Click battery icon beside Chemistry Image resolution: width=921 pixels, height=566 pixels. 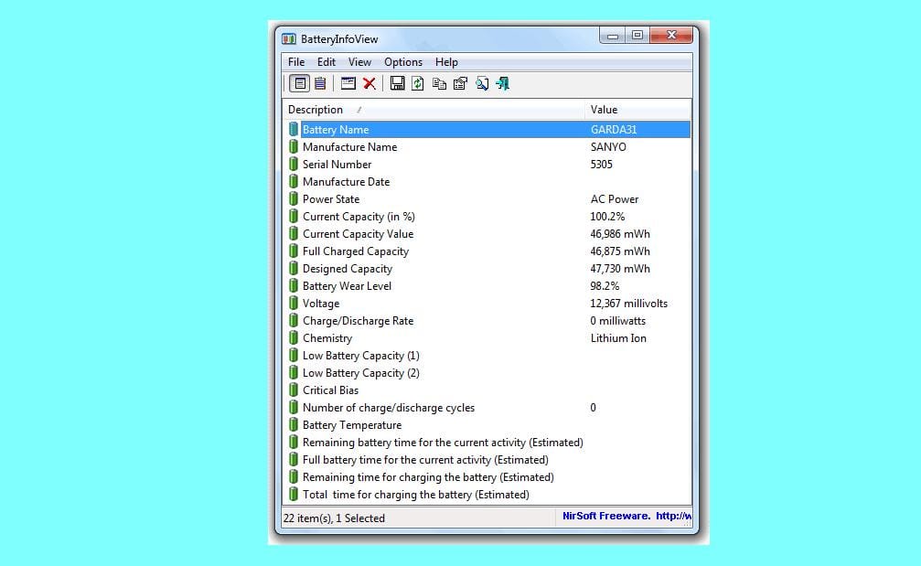[294, 337]
